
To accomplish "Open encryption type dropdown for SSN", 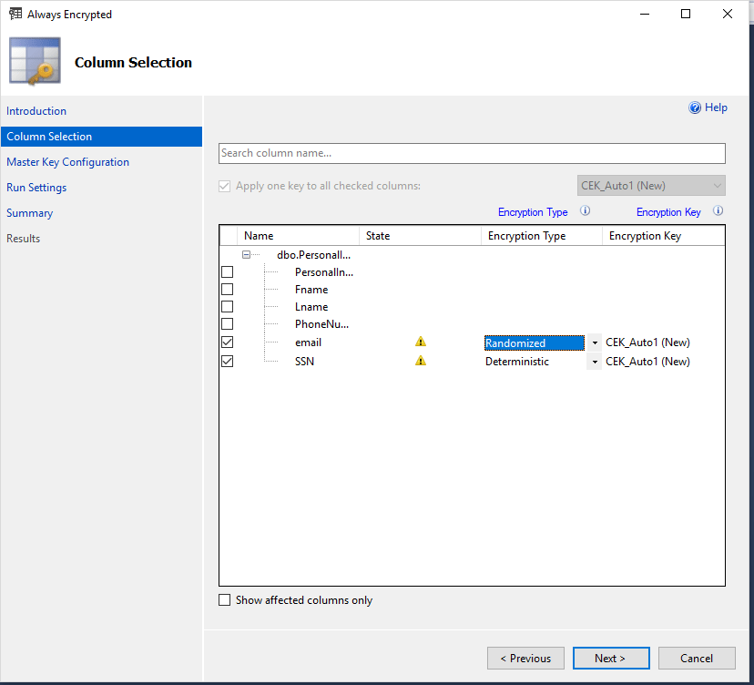I will click(595, 362).
